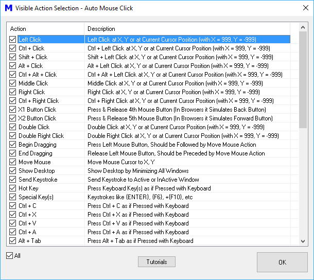The width and height of the screenshot is (314, 280).
Task: Toggle the Ctrl + X checkbox
Action: pyautogui.click(x=13, y=215)
